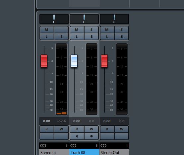Reset the Track 08 peak value 0.0
This screenshot has height=155, width=184.
[92, 121]
